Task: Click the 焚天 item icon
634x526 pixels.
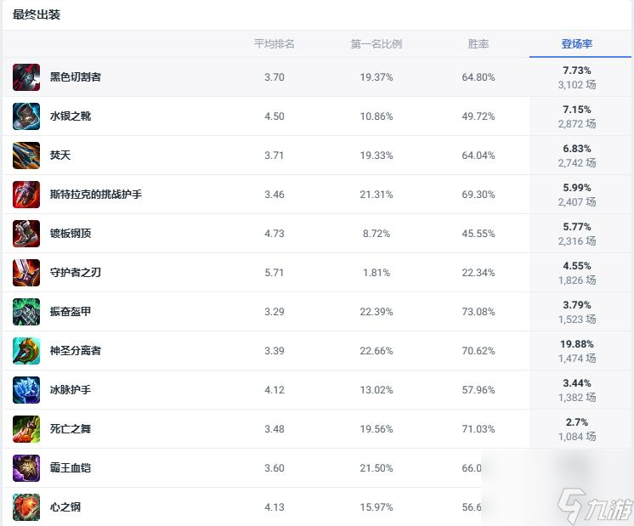Action: (26, 156)
